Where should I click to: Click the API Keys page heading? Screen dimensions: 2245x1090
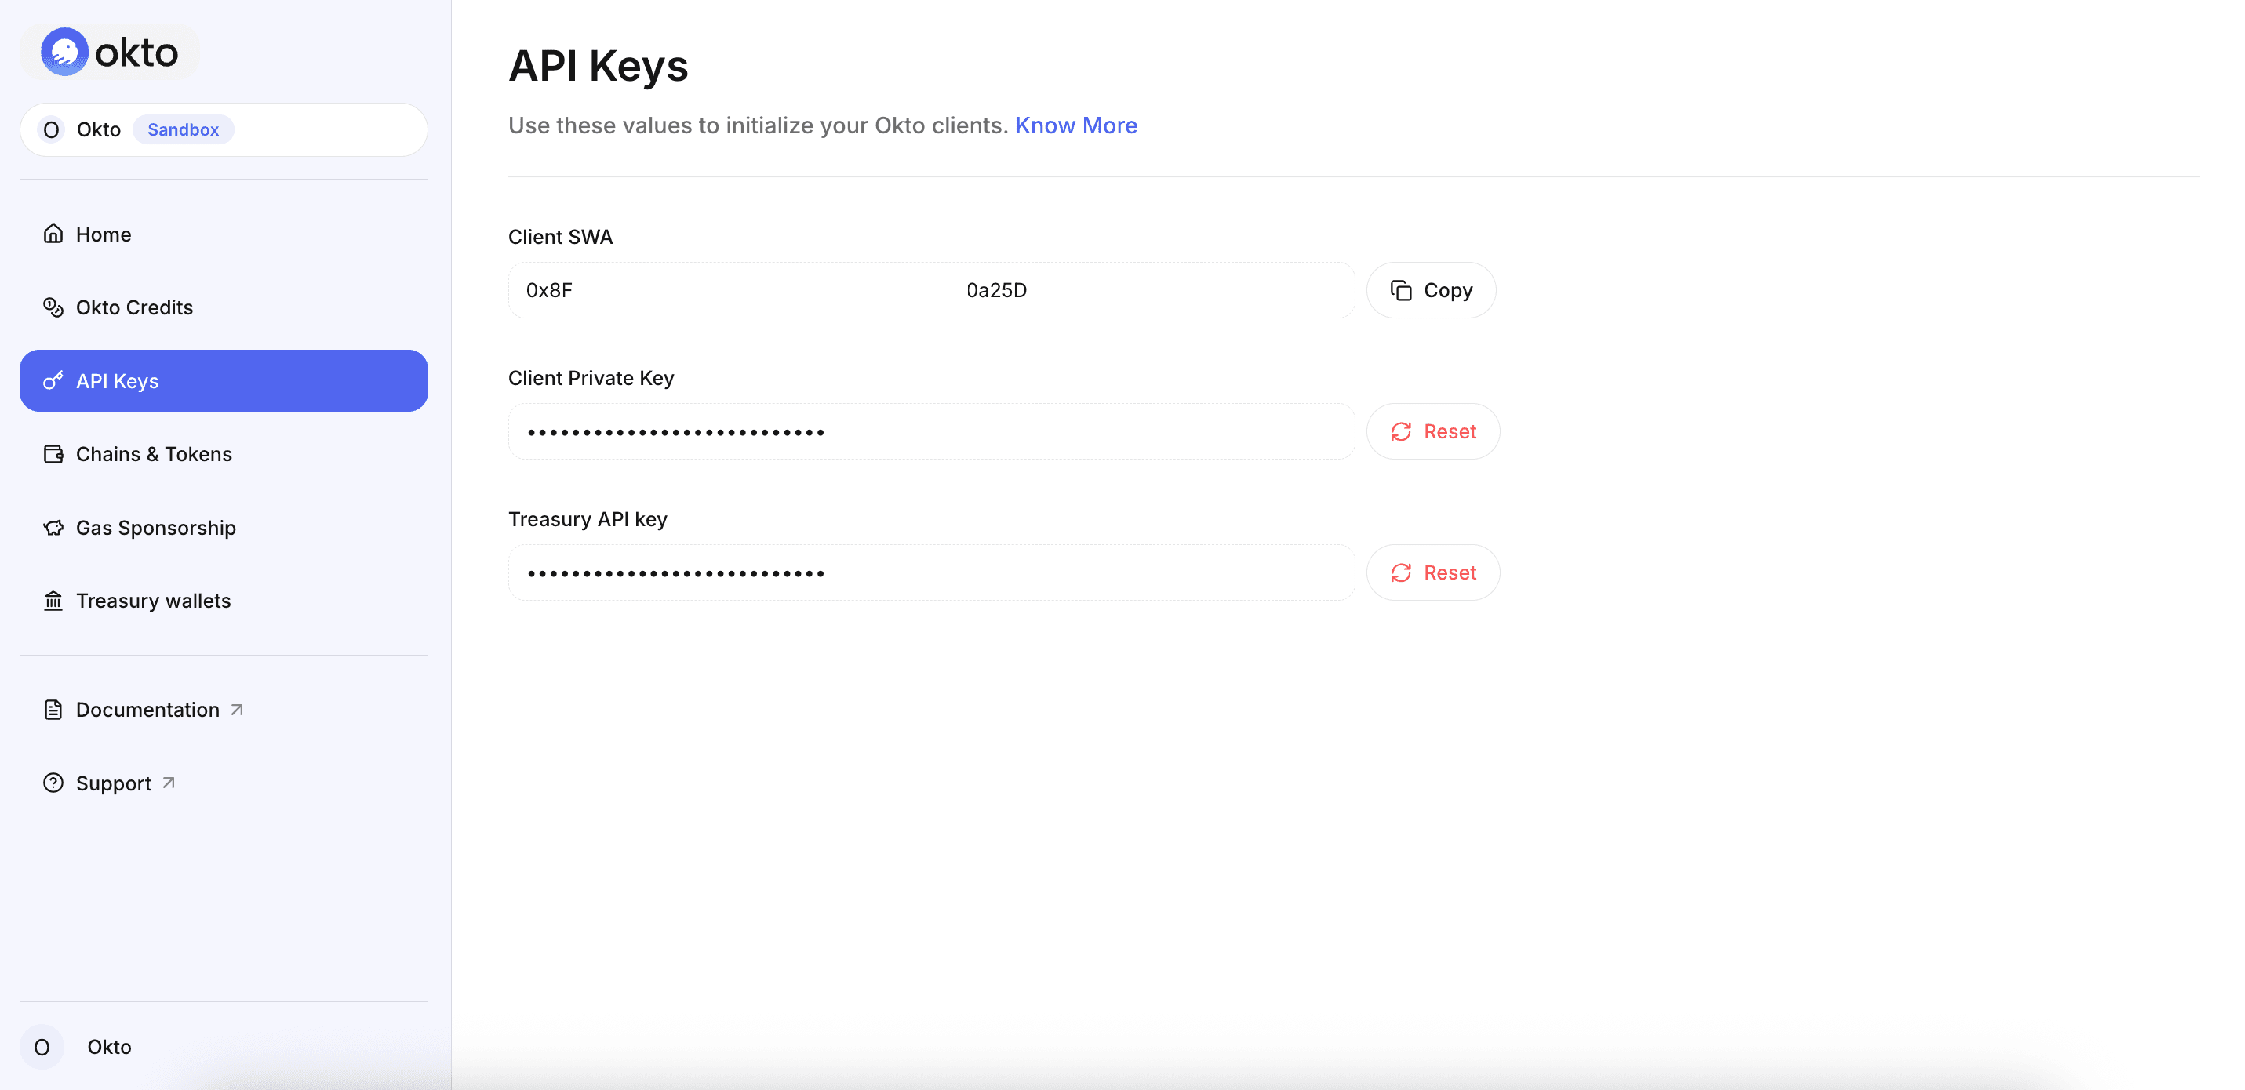click(x=598, y=65)
